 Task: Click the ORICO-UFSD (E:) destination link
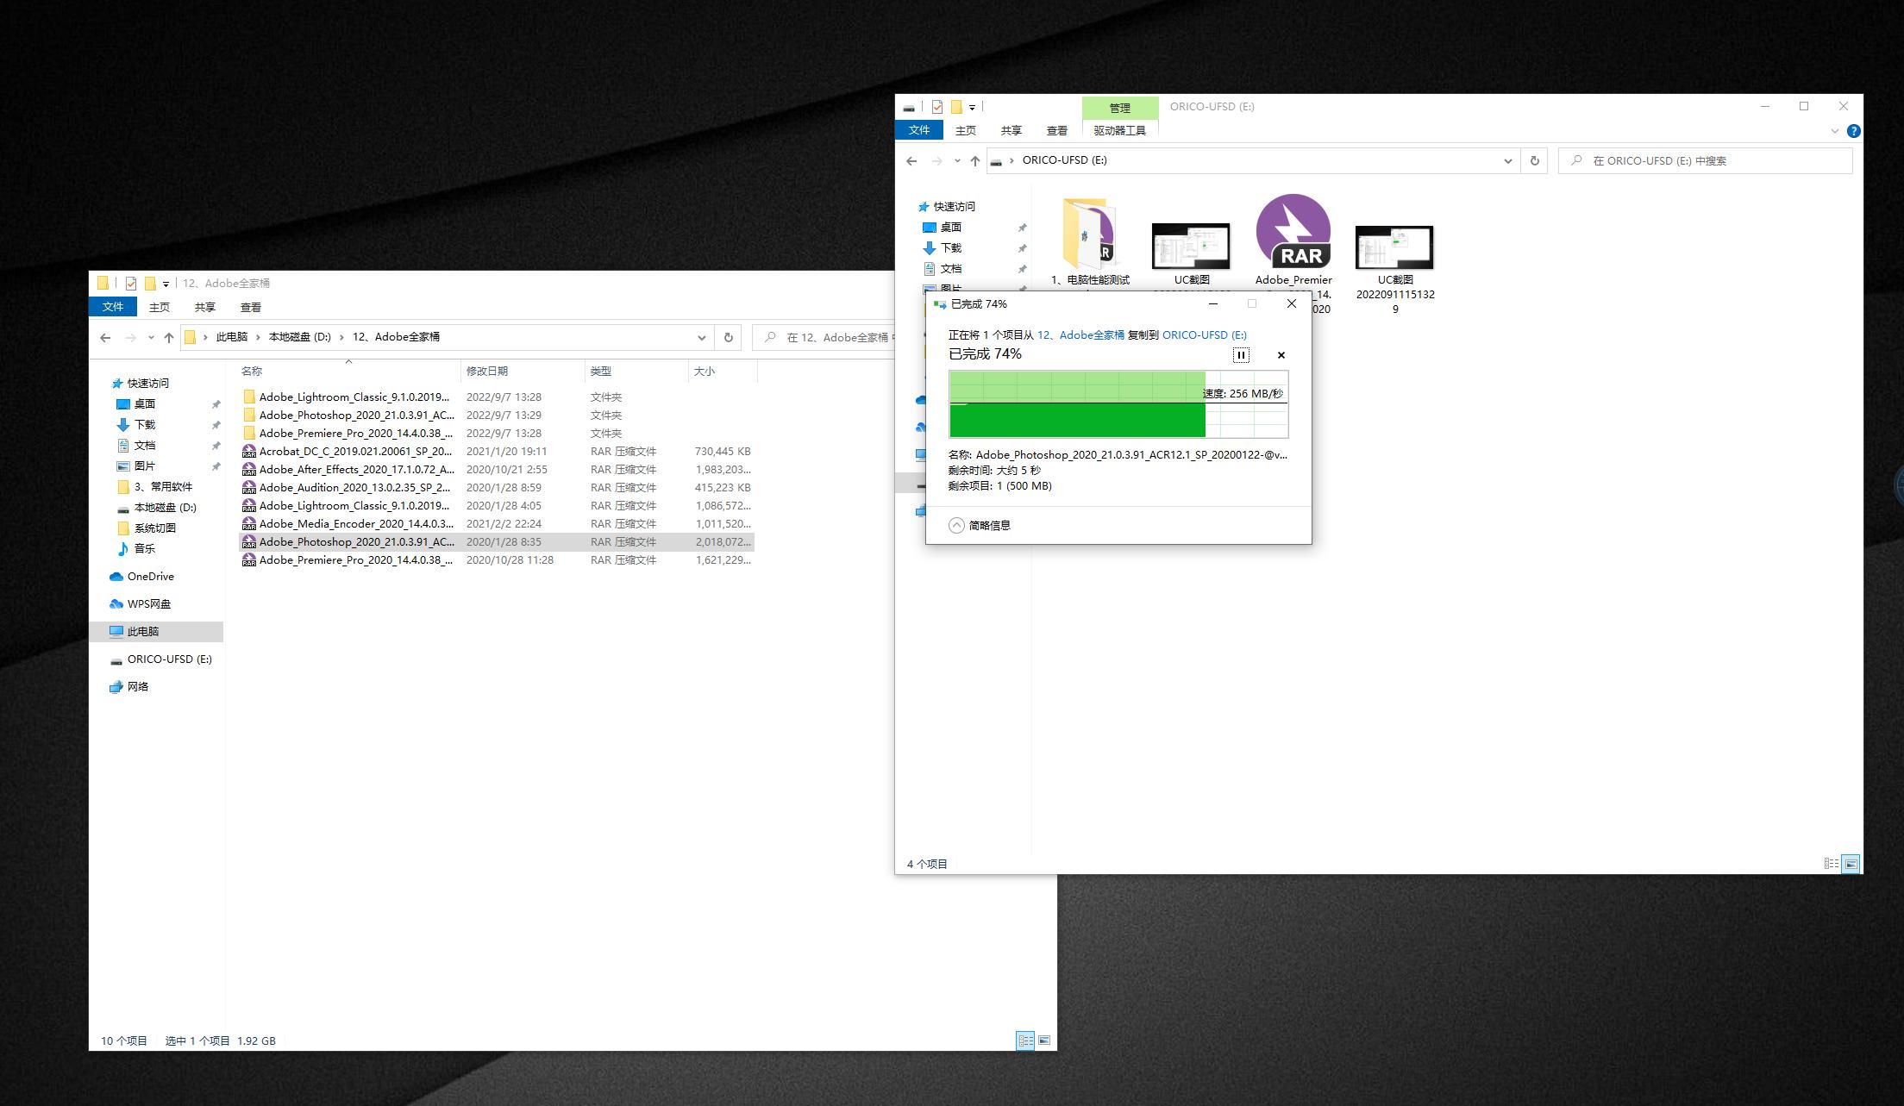pos(1204,334)
